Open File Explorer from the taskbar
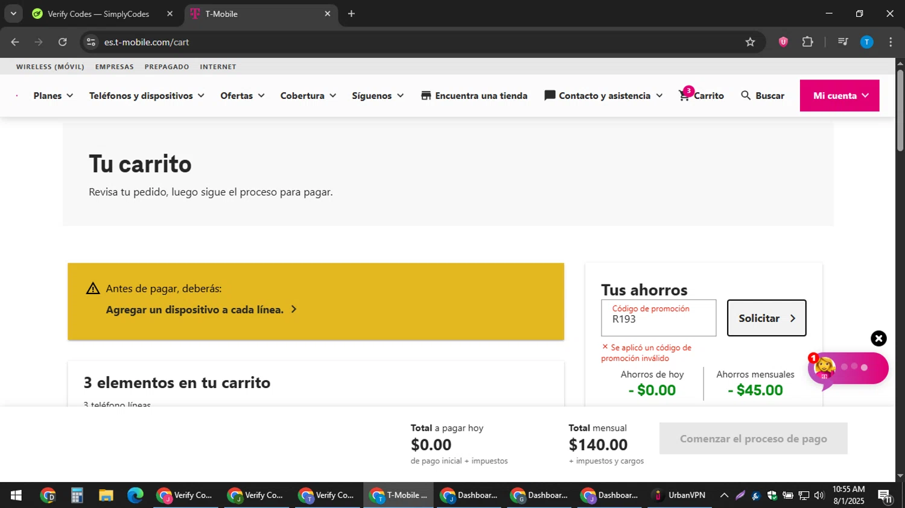 coord(106,495)
